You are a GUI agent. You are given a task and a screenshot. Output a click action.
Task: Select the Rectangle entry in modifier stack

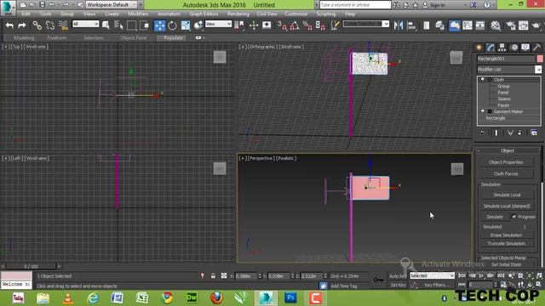[x=496, y=118]
